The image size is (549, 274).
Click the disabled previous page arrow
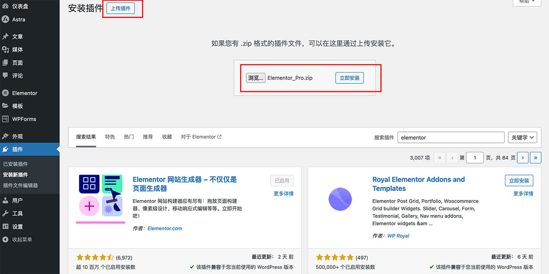453,158
